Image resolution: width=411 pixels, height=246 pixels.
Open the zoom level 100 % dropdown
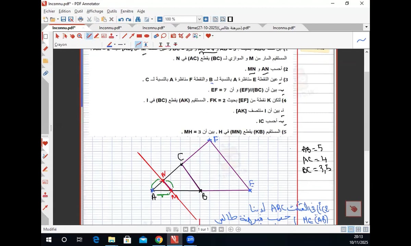coord(199,19)
